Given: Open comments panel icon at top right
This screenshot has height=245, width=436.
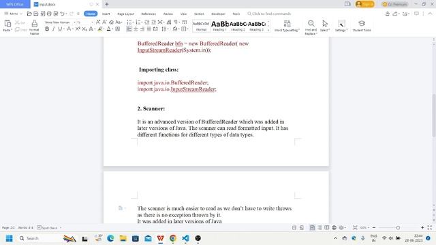Looking at the screenshot, I should pos(416,14).
